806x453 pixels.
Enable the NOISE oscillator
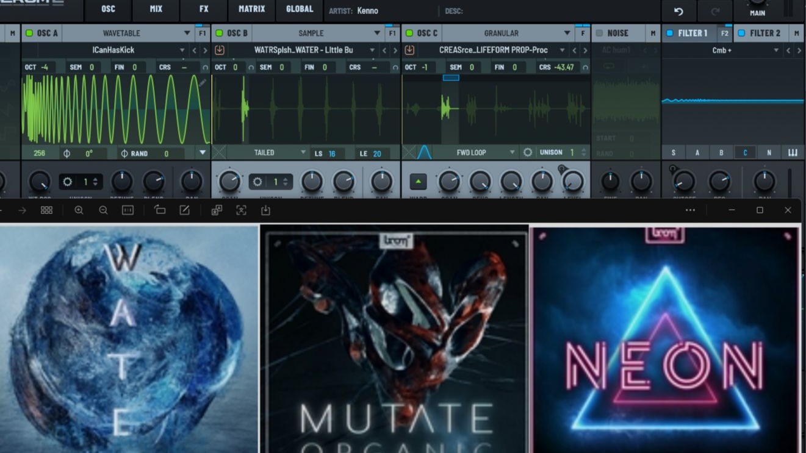[x=599, y=33]
